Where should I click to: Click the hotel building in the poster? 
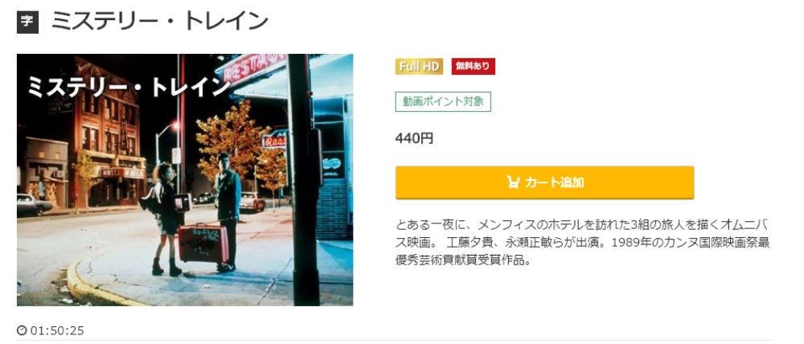coord(106,133)
